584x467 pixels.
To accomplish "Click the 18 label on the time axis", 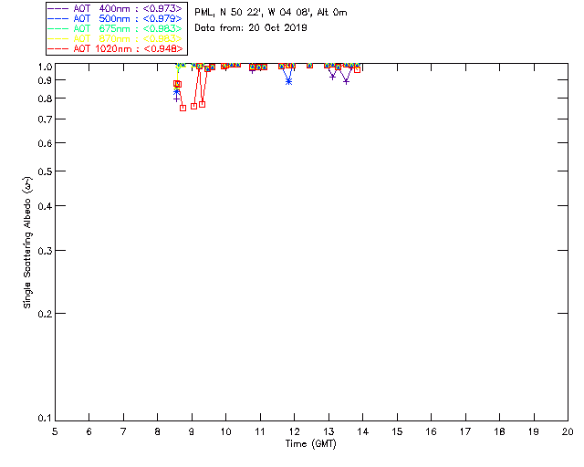I will pos(500,431).
